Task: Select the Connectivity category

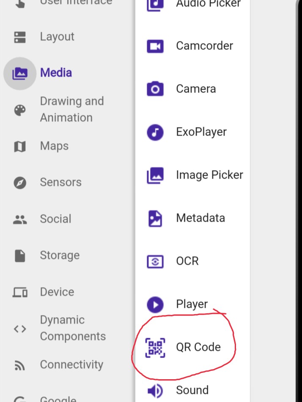Action: point(71,364)
